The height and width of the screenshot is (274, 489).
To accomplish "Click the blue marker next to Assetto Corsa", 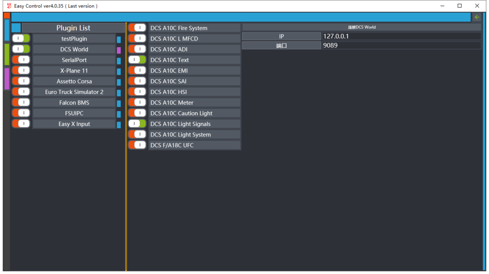I will coord(119,82).
